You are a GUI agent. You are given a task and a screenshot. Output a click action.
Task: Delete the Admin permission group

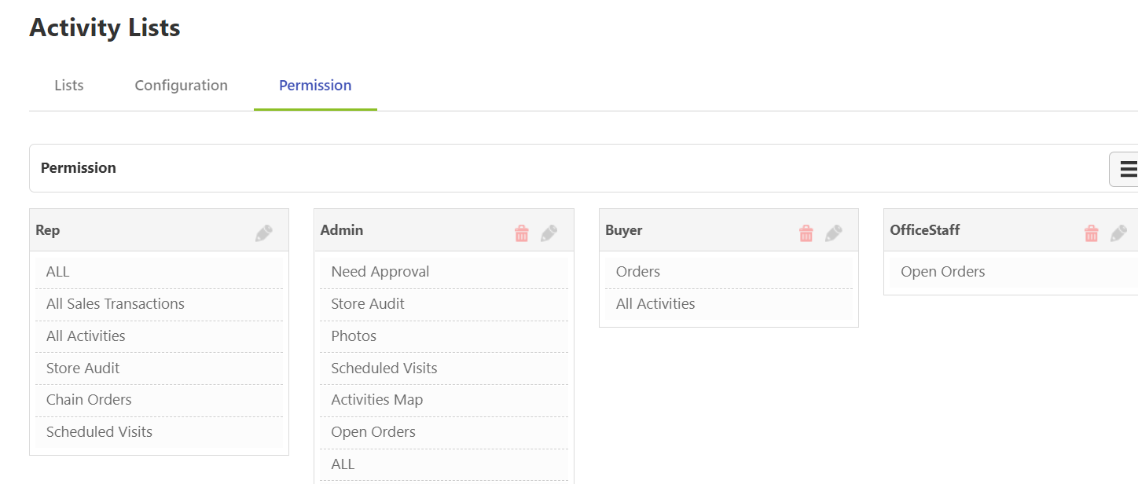(x=521, y=231)
